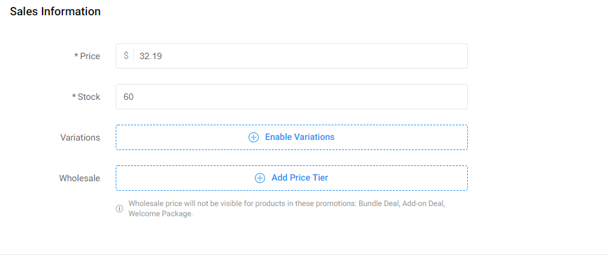Image resolution: width=609 pixels, height=255 pixels.
Task: Click the required asterisk next to Stock
Action: click(x=74, y=97)
